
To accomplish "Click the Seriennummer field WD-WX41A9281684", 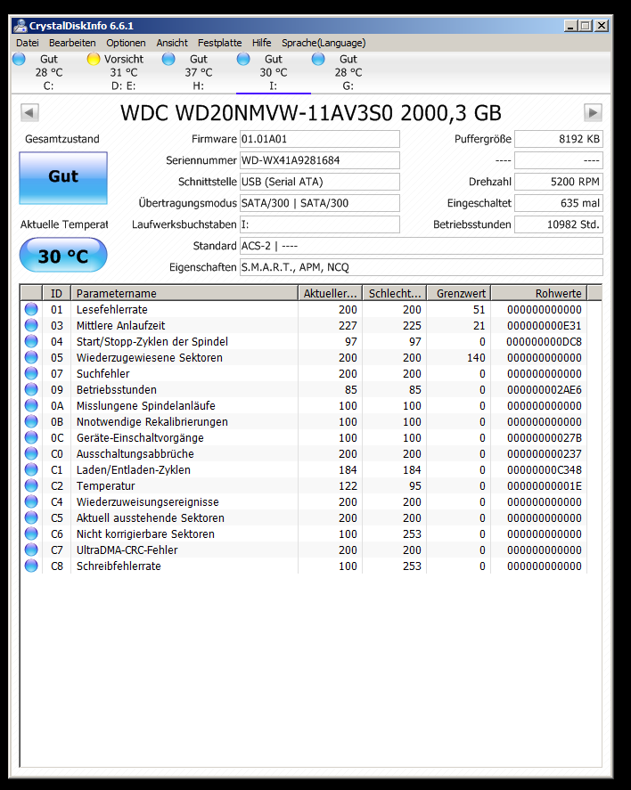I will (x=320, y=160).
